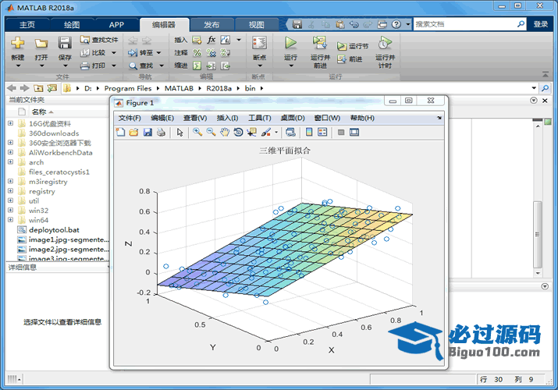Open the 帮助(H) menu in Figure 1
The height and width of the screenshot is (390, 558).
tap(362, 118)
